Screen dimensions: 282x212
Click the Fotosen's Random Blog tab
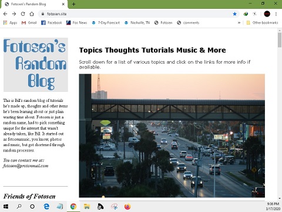point(34,4)
